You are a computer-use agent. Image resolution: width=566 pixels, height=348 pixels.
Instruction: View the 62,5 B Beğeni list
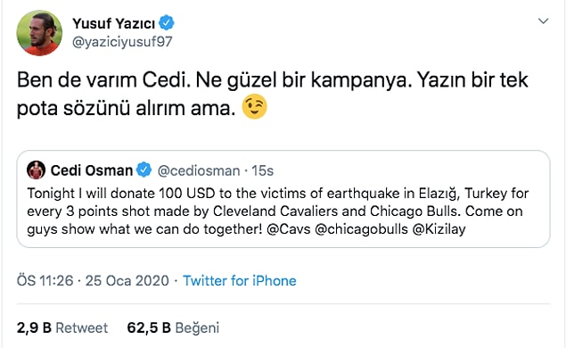[173, 327]
